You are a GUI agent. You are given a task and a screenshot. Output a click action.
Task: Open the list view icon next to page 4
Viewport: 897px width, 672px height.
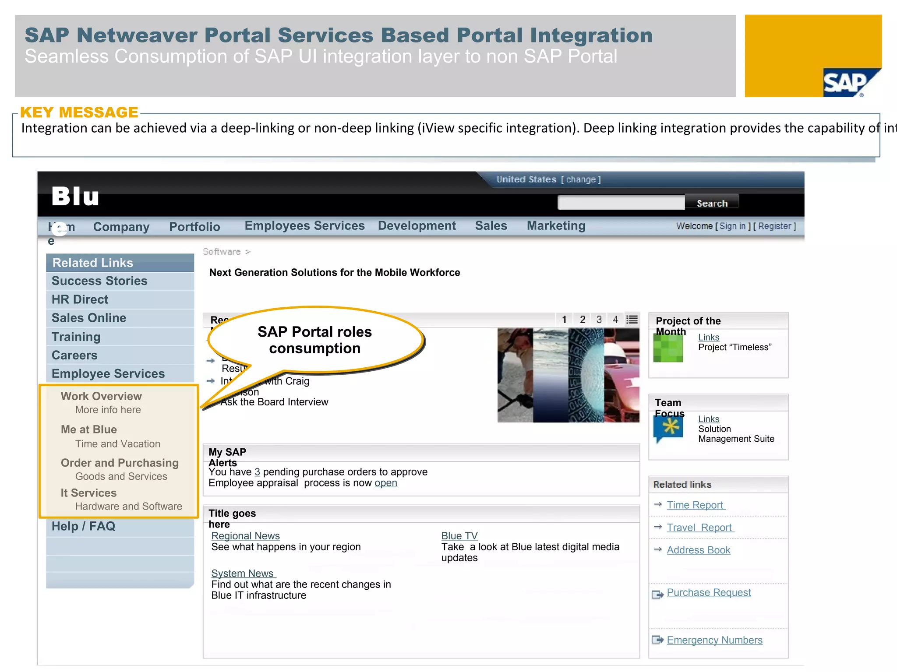click(632, 320)
